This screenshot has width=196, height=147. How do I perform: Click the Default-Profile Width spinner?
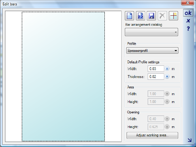point(167,69)
